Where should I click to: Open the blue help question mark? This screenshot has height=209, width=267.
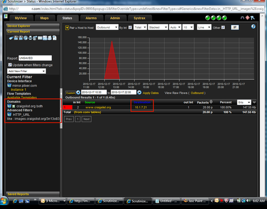click(253, 27)
